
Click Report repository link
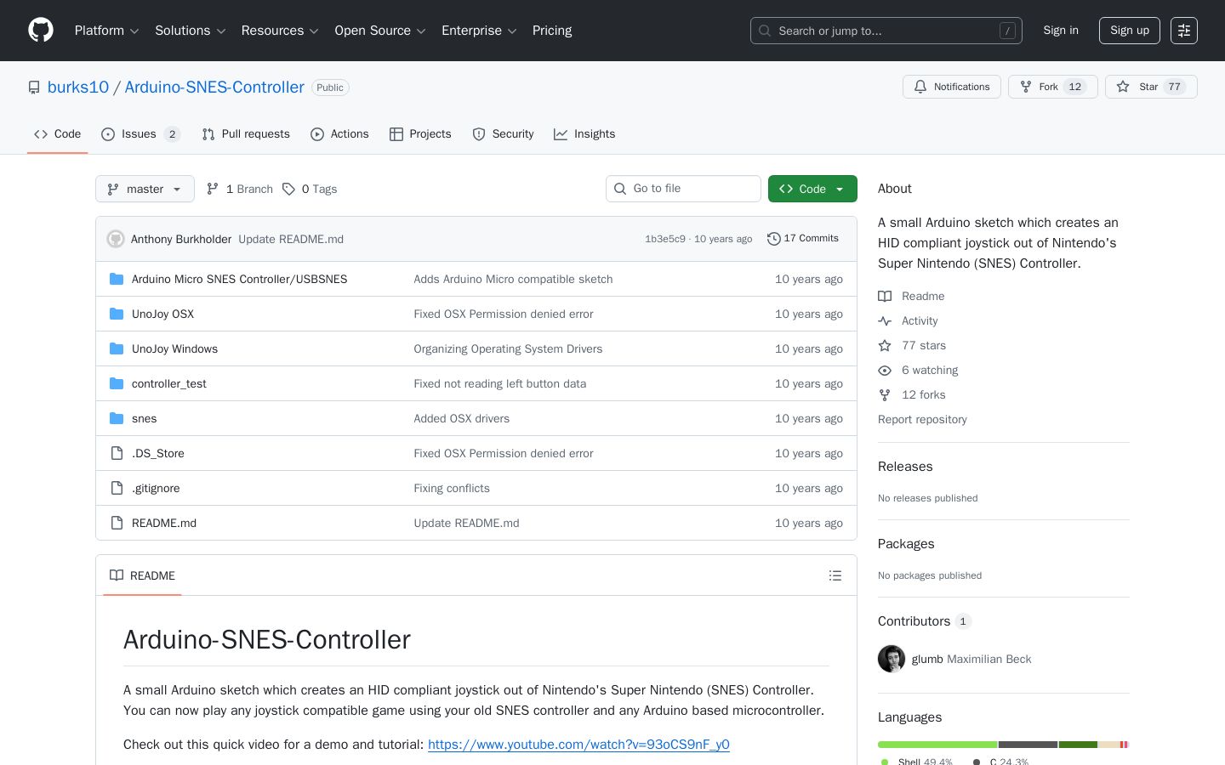(922, 420)
